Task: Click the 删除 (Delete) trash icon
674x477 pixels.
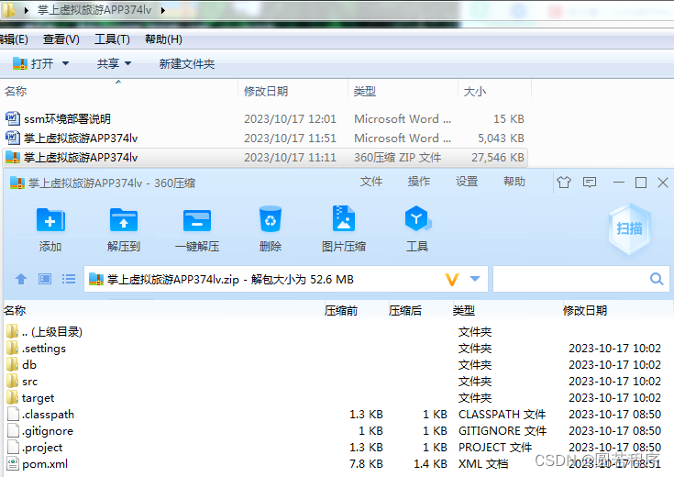Action: [x=270, y=219]
